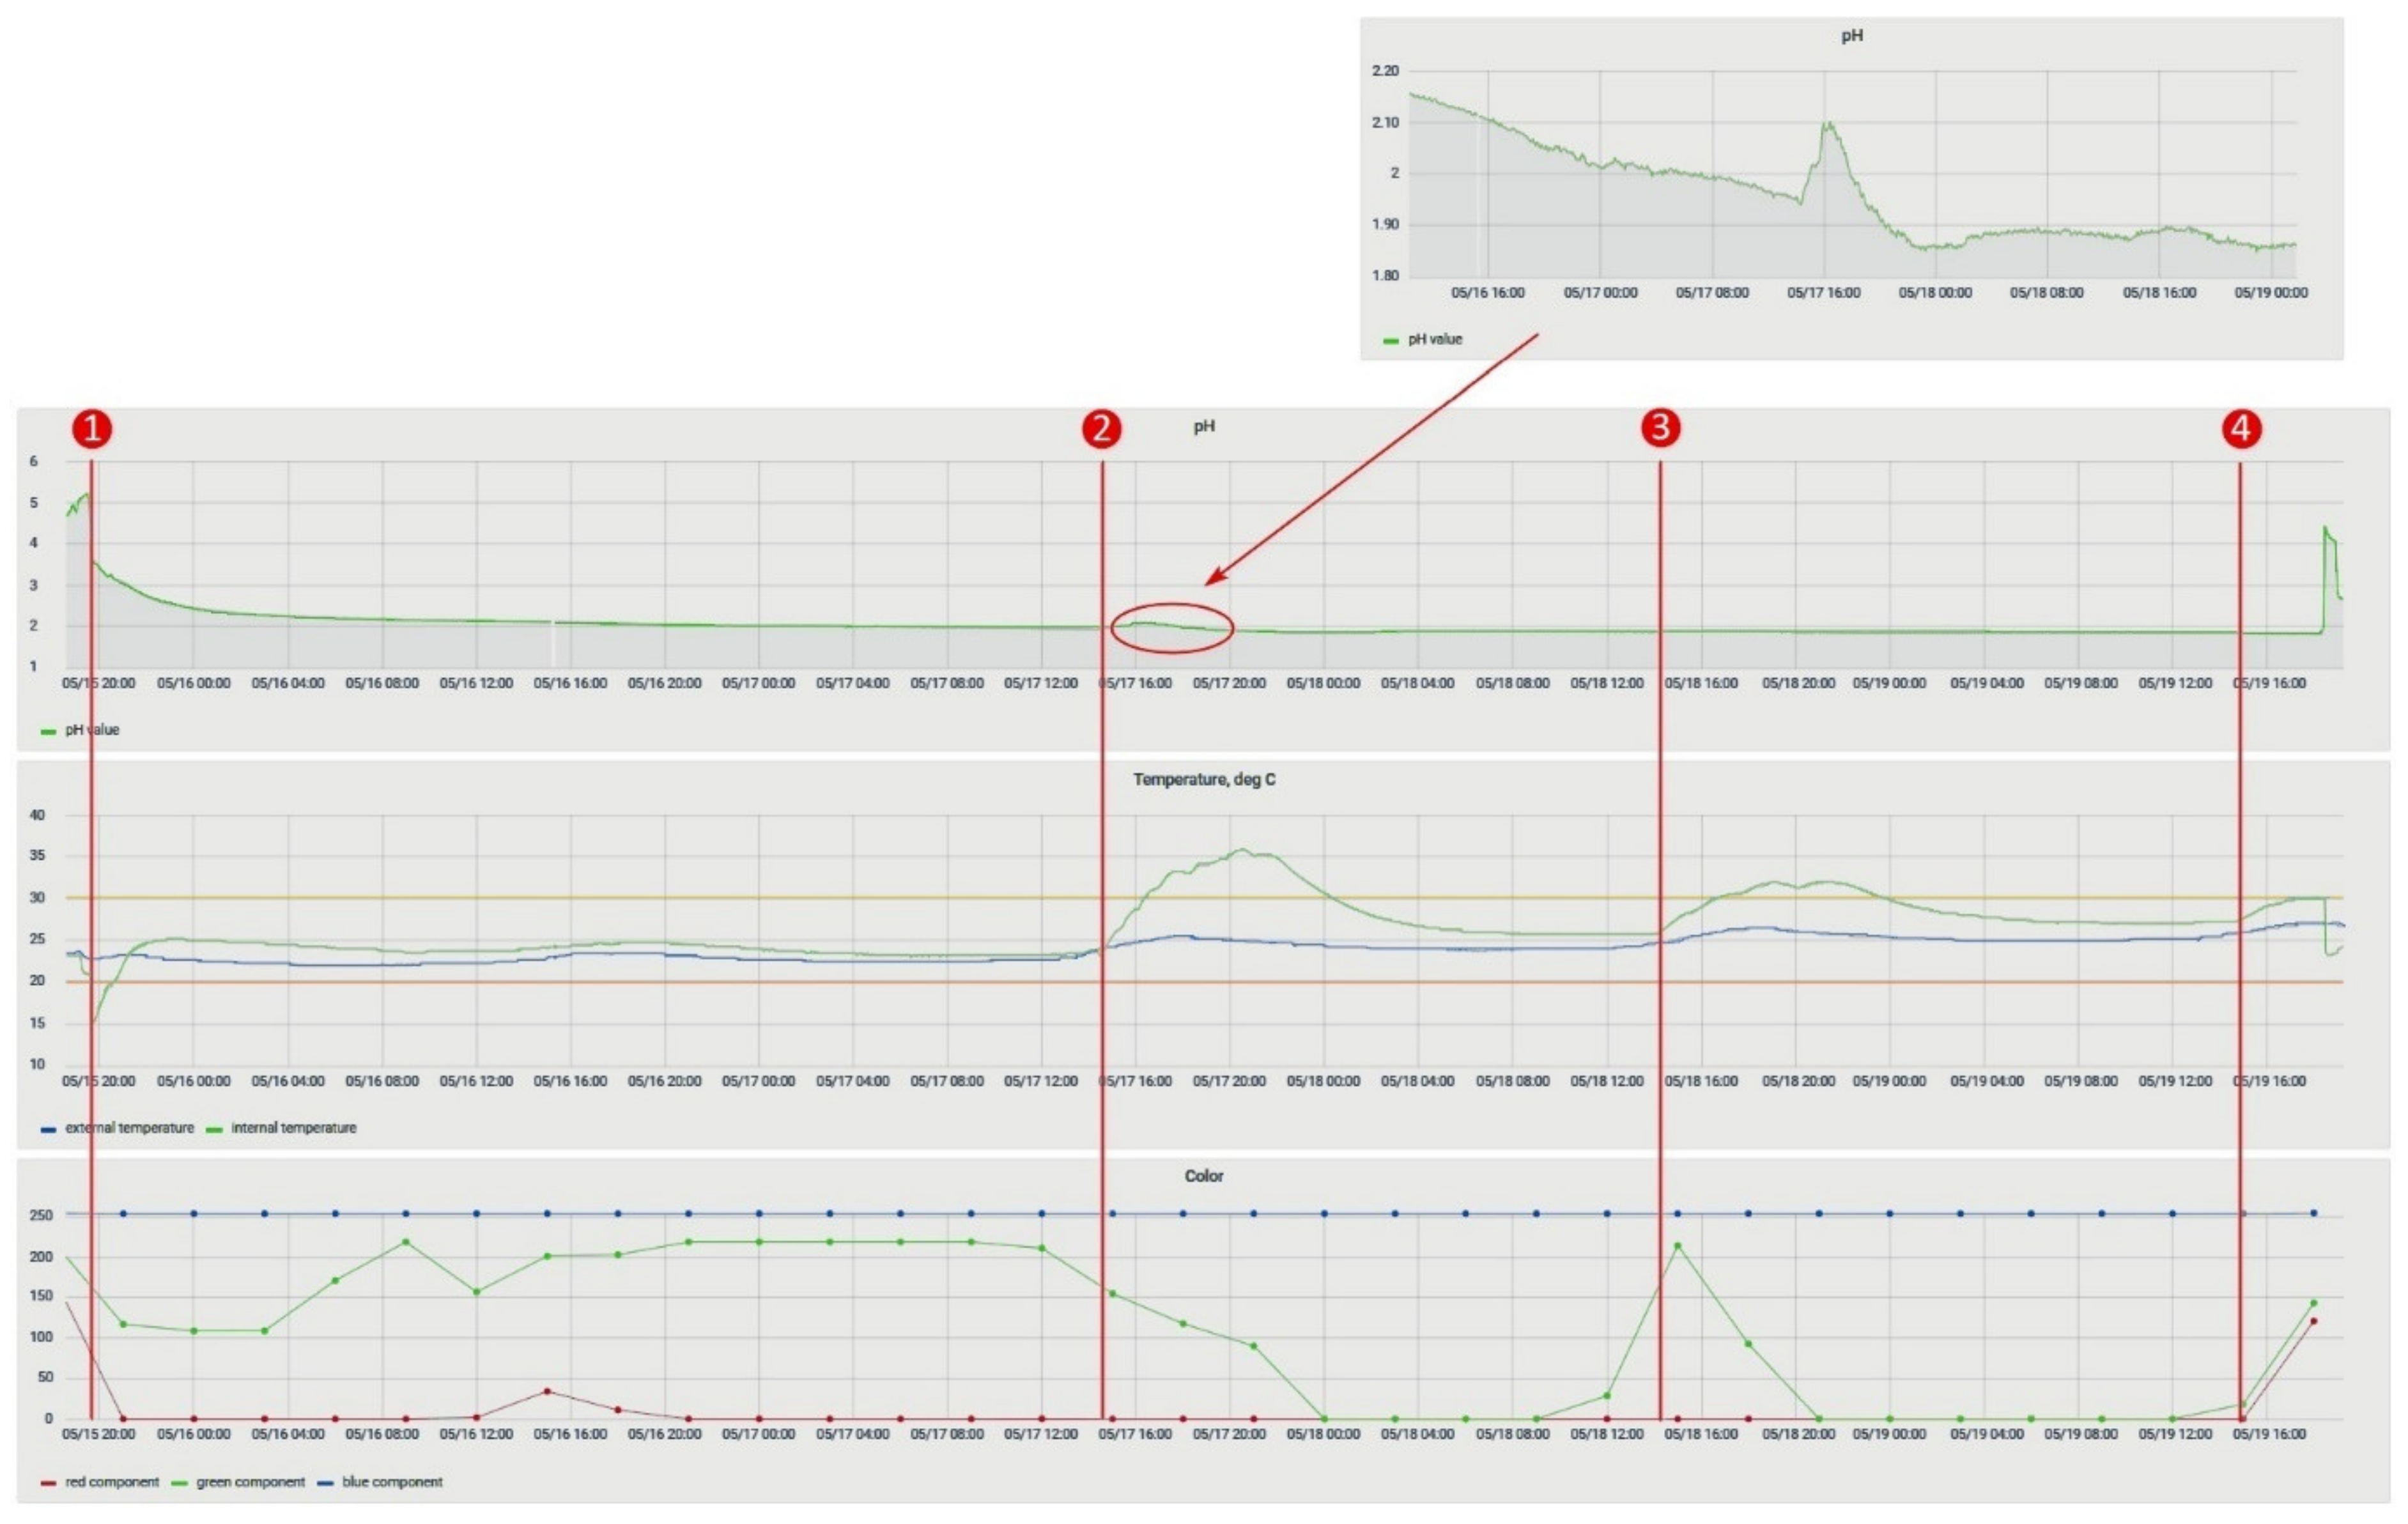Click red marker circle number 1
This screenshot has width=2408, height=1524.
click(92, 429)
